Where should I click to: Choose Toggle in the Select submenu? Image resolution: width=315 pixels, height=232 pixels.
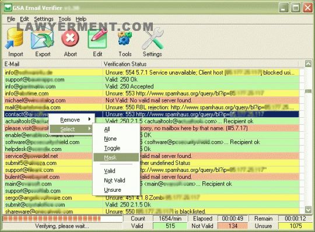[116, 148]
